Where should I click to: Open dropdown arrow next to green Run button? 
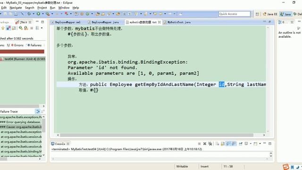click(x=43, y=14)
